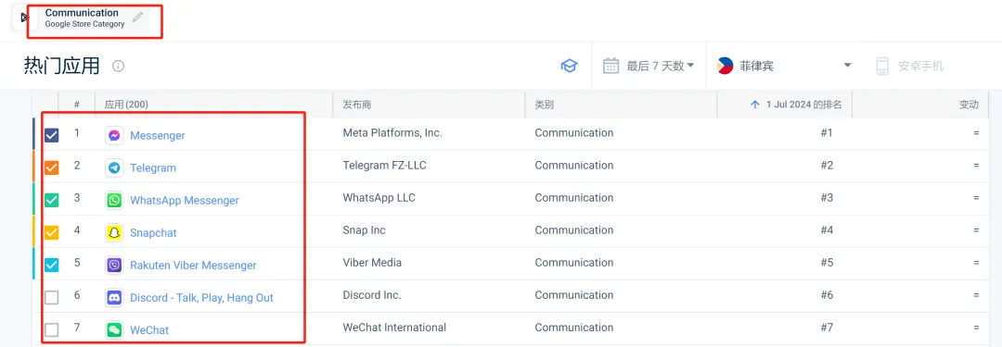
Task: Click the Messenger app icon
Action: pos(114,136)
